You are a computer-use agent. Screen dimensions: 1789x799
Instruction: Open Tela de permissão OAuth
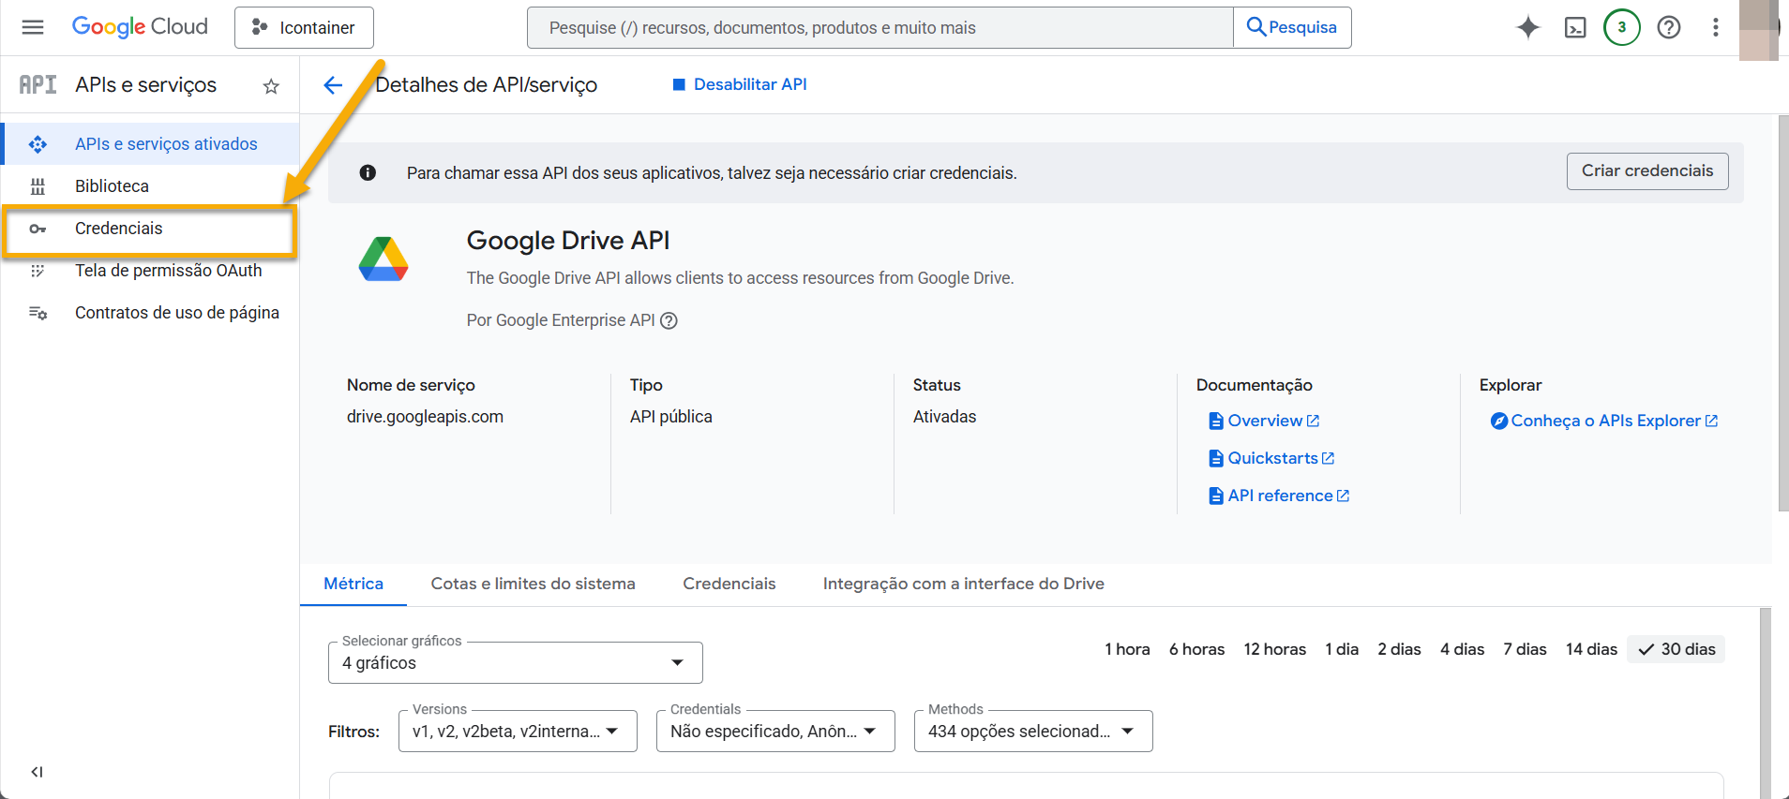click(150, 271)
